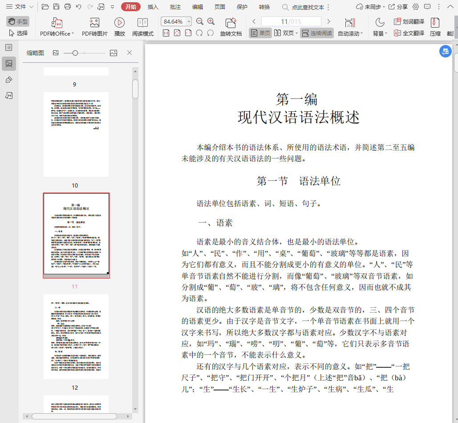This screenshot has width=458, height=423.
Task: Expand the quick access toolbar dropdown
Action: tap(113, 7)
